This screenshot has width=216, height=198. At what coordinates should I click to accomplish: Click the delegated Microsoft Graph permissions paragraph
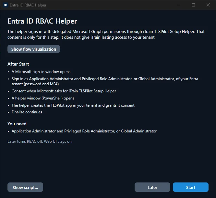[x=106, y=34]
